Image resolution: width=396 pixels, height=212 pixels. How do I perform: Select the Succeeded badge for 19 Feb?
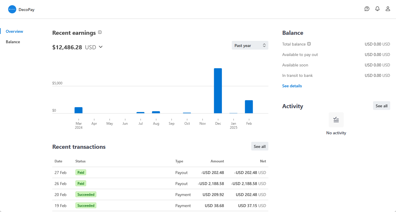click(86, 205)
